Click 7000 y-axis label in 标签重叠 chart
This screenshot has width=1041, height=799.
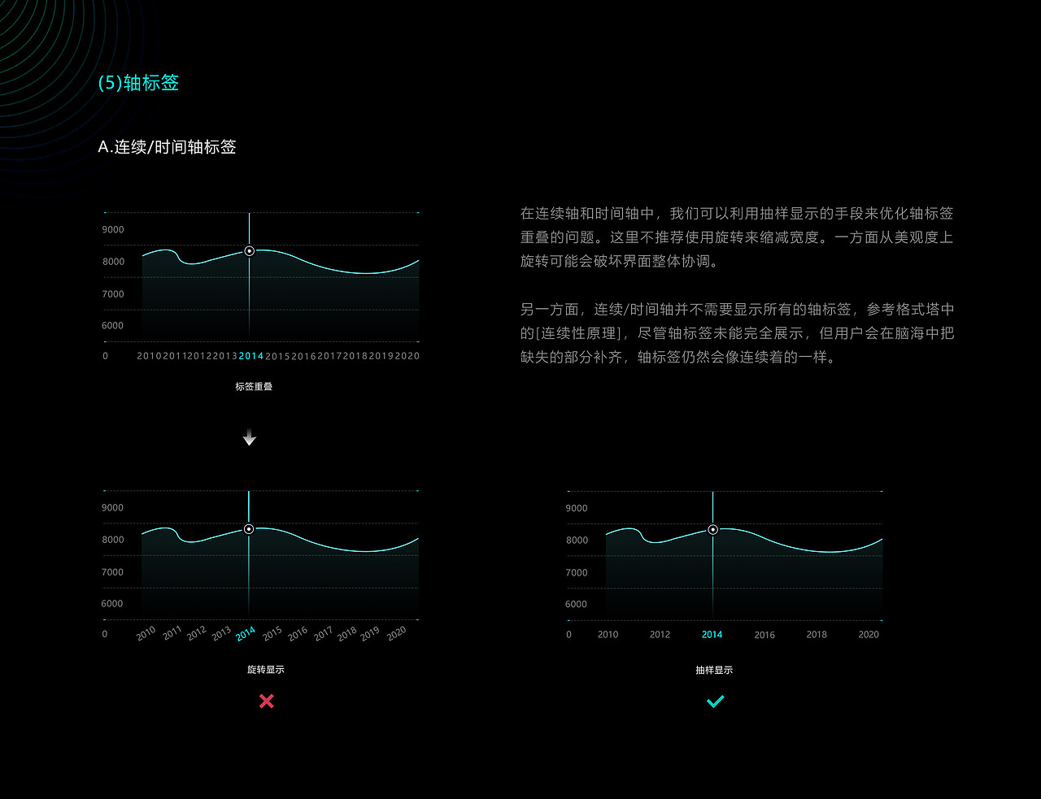point(113,294)
